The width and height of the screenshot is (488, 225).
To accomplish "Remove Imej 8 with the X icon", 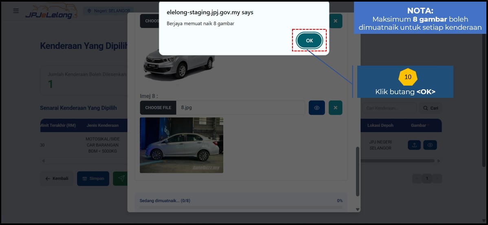I will (x=335, y=108).
